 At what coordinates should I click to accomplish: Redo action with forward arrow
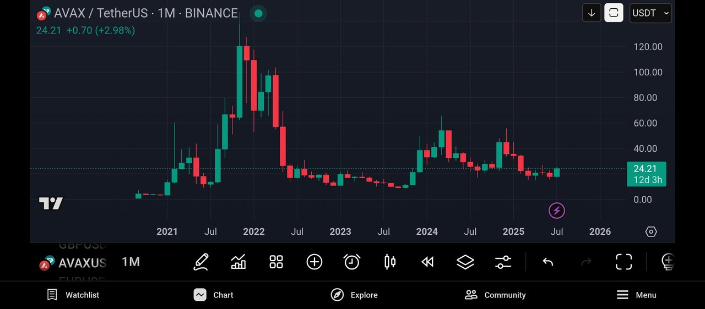pyautogui.click(x=586, y=262)
